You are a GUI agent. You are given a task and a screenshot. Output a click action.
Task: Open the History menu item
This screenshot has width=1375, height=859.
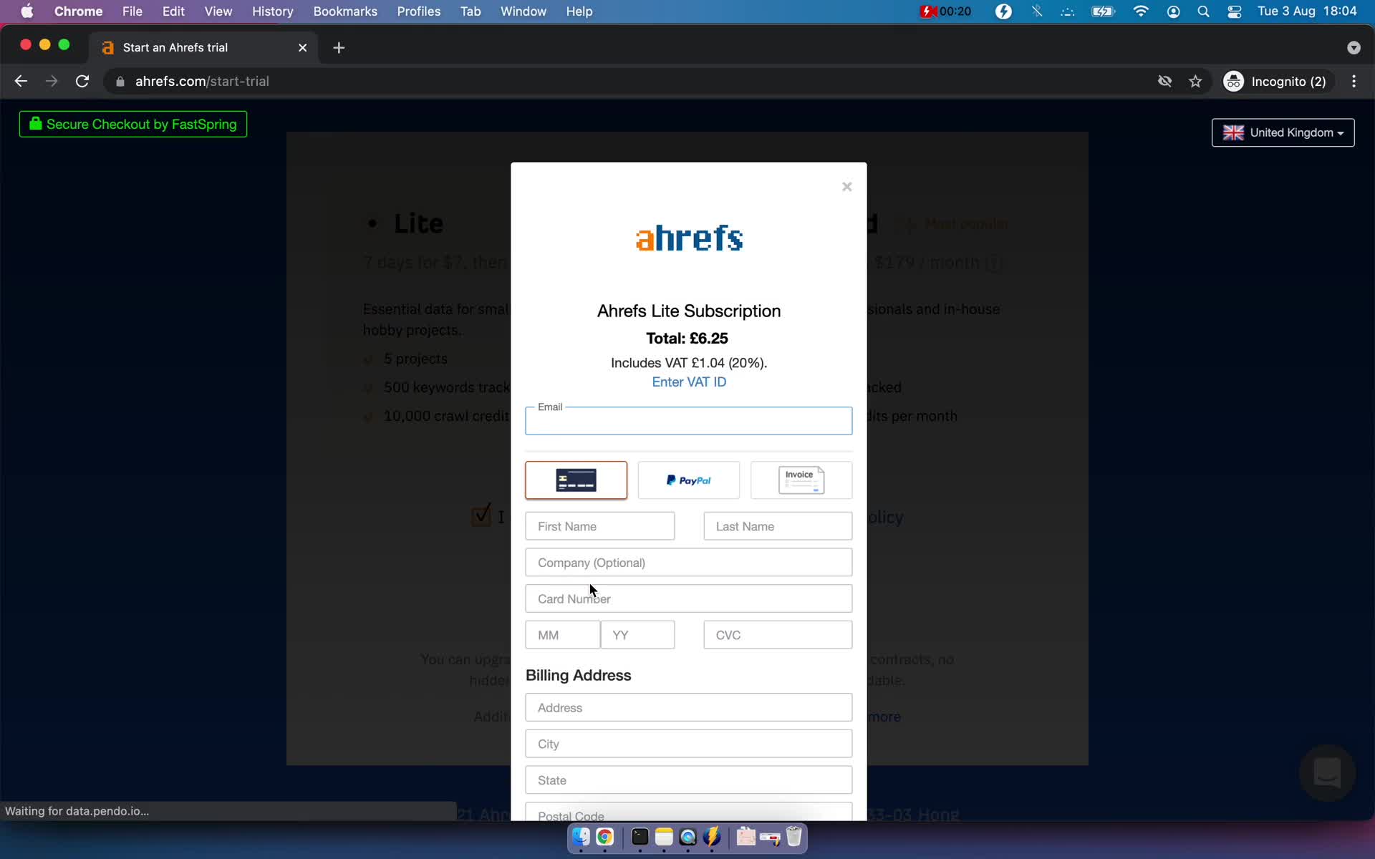pos(272,11)
